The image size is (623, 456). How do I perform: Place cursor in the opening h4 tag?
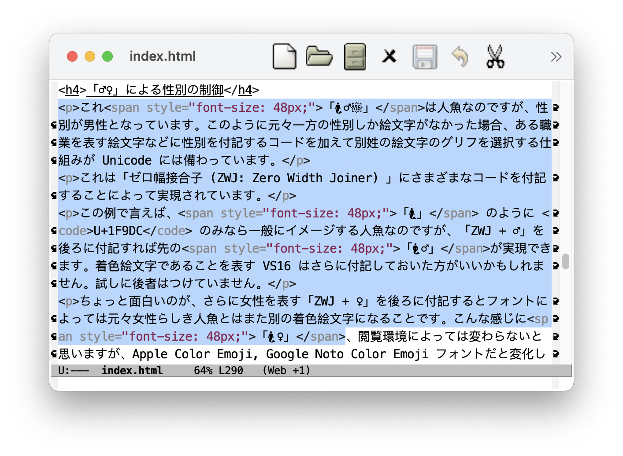[x=72, y=90]
